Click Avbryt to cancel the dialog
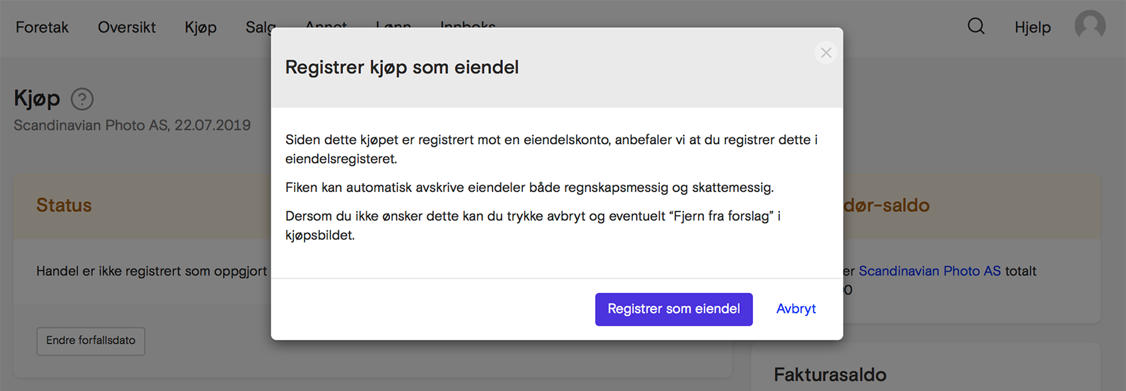The image size is (1126, 391). (x=796, y=309)
